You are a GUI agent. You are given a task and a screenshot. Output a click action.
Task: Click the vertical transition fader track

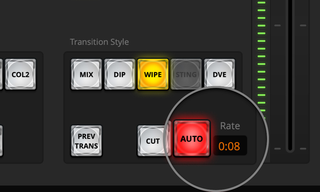[x=290, y=81]
